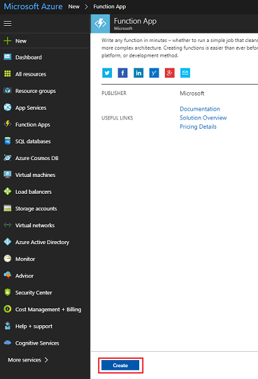Image resolution: width=258 pixels, height=379 pixels.
Task: Click the Function App blade header icon
Action: (100, 24)
